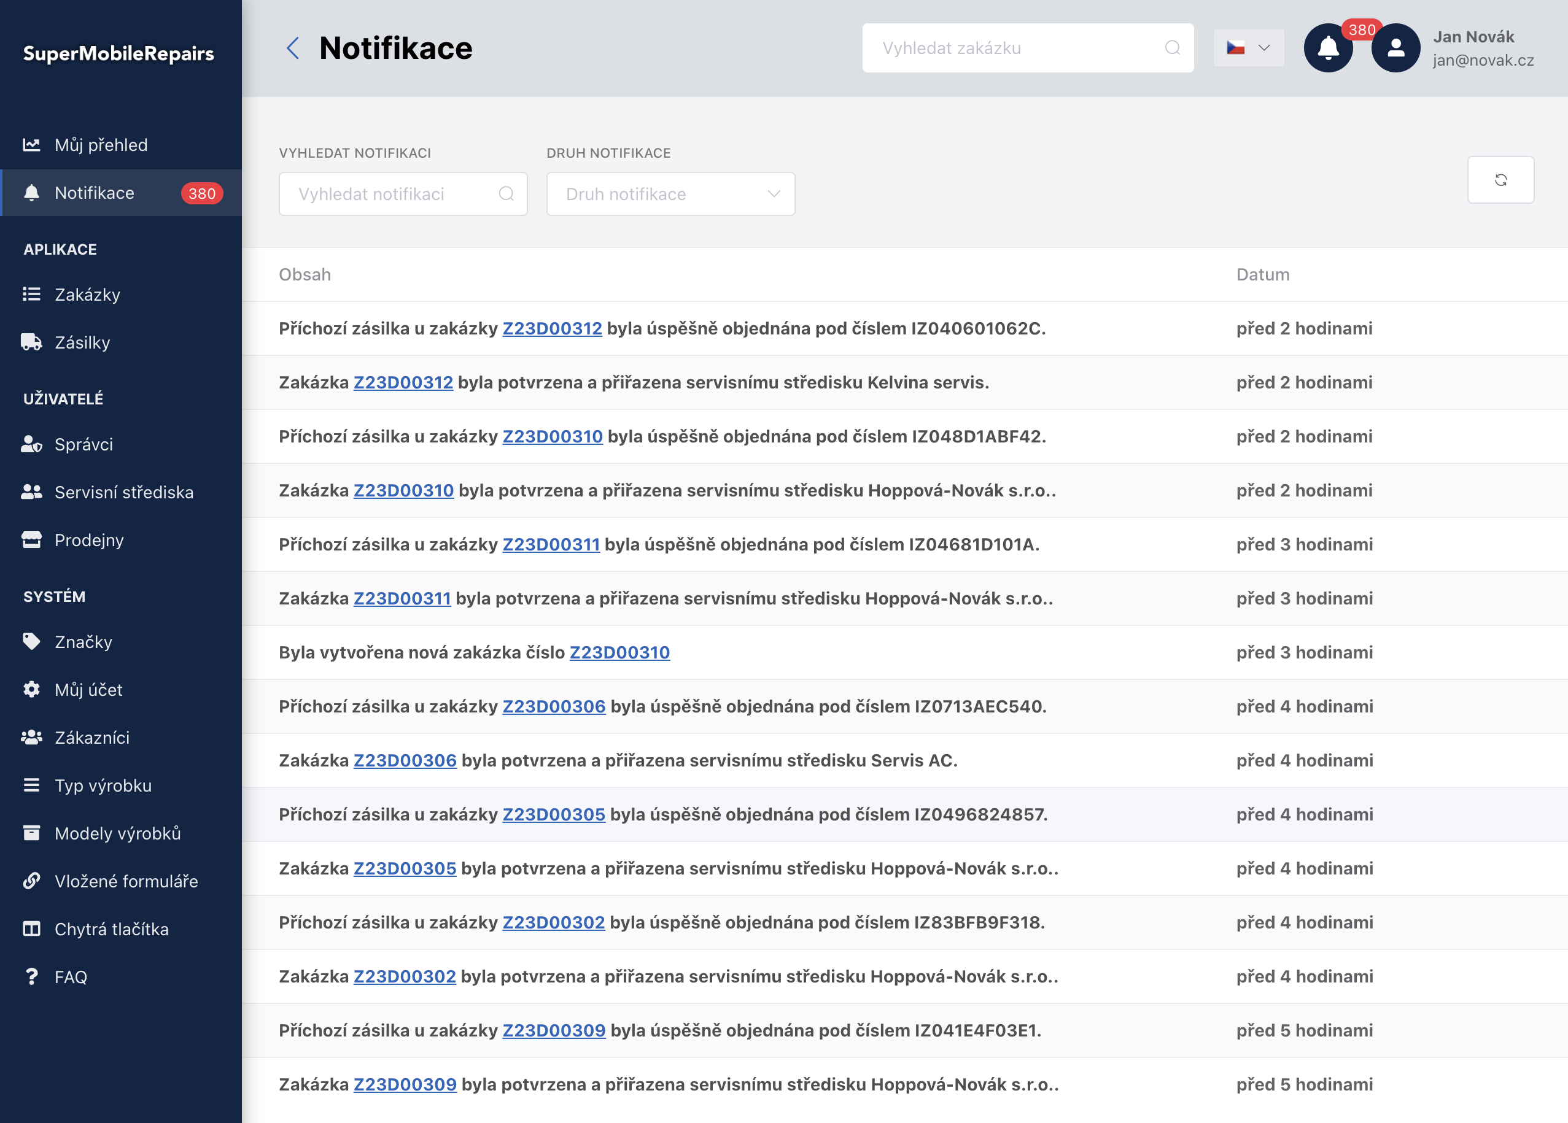Open Z23D00309 link in Zakázka potvrzena row

(405, 1084)
